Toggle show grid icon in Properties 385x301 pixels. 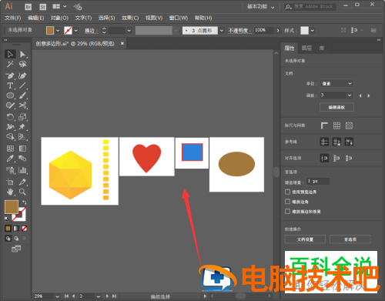(x=336, y=125)
